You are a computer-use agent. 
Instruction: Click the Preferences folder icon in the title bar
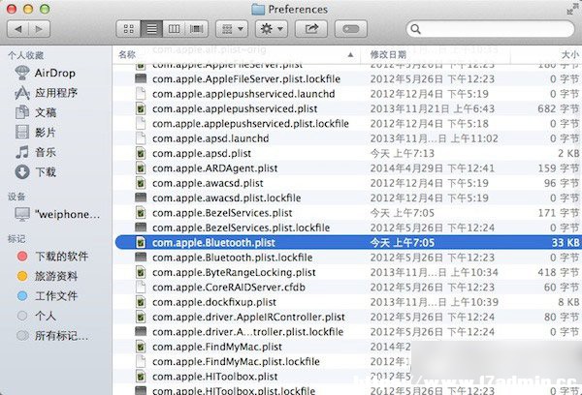[258, 9]
